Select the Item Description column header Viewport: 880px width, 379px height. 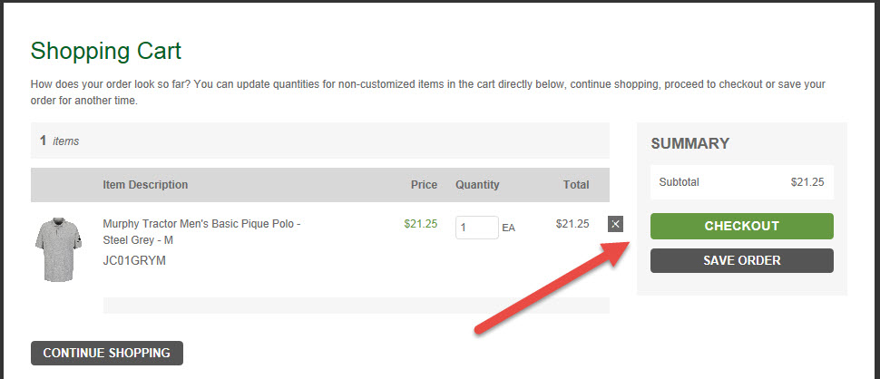coord(145,185)
